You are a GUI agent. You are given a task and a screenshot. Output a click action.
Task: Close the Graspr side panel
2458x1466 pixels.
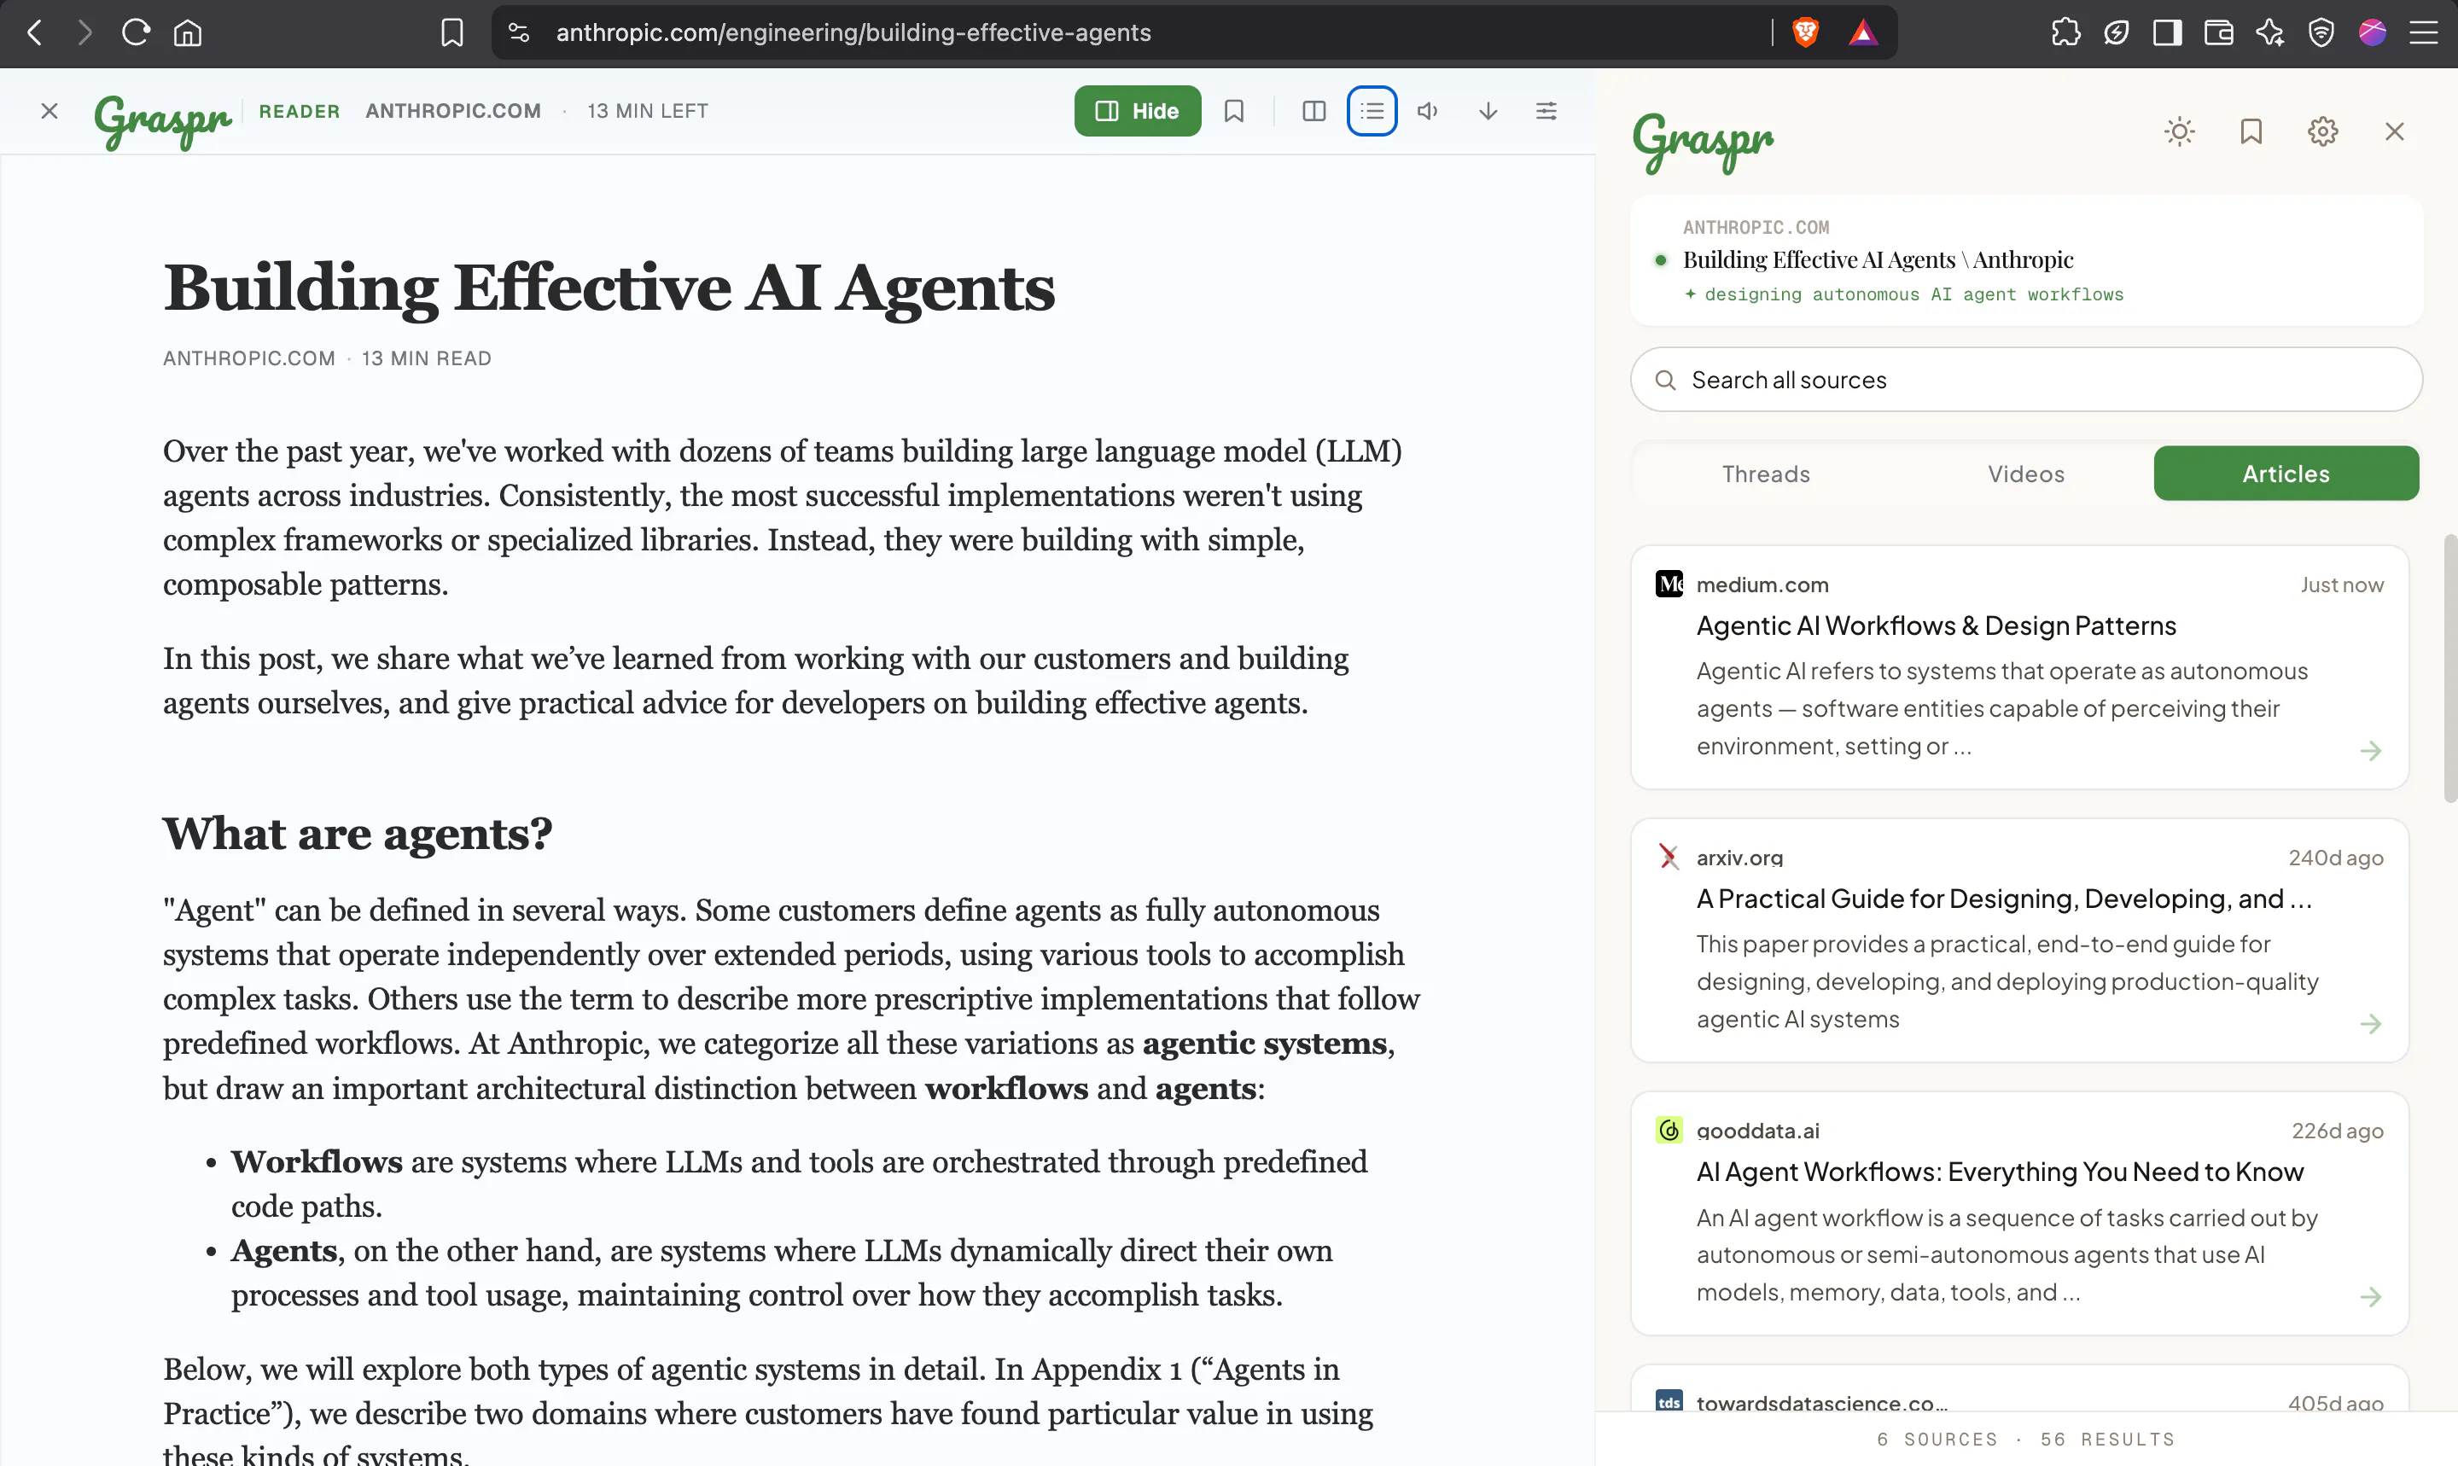[2395, 131]
